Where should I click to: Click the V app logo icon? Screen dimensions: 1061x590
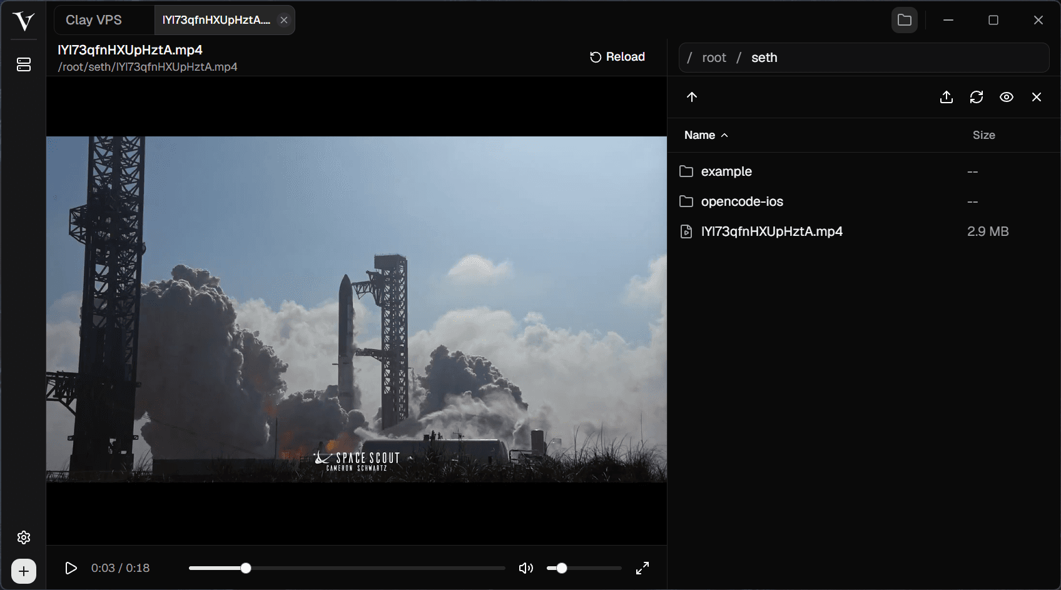pos(23,21)
